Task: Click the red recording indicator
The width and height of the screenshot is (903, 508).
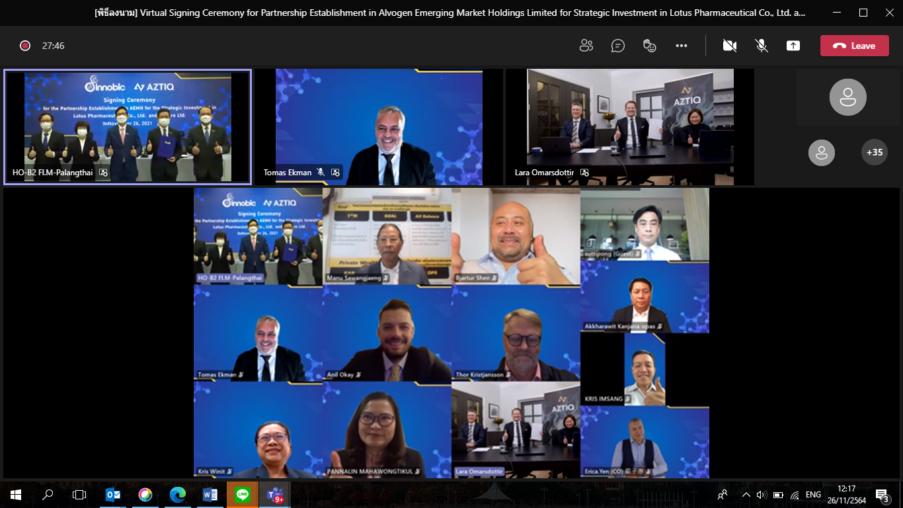Action: [25, 46]
